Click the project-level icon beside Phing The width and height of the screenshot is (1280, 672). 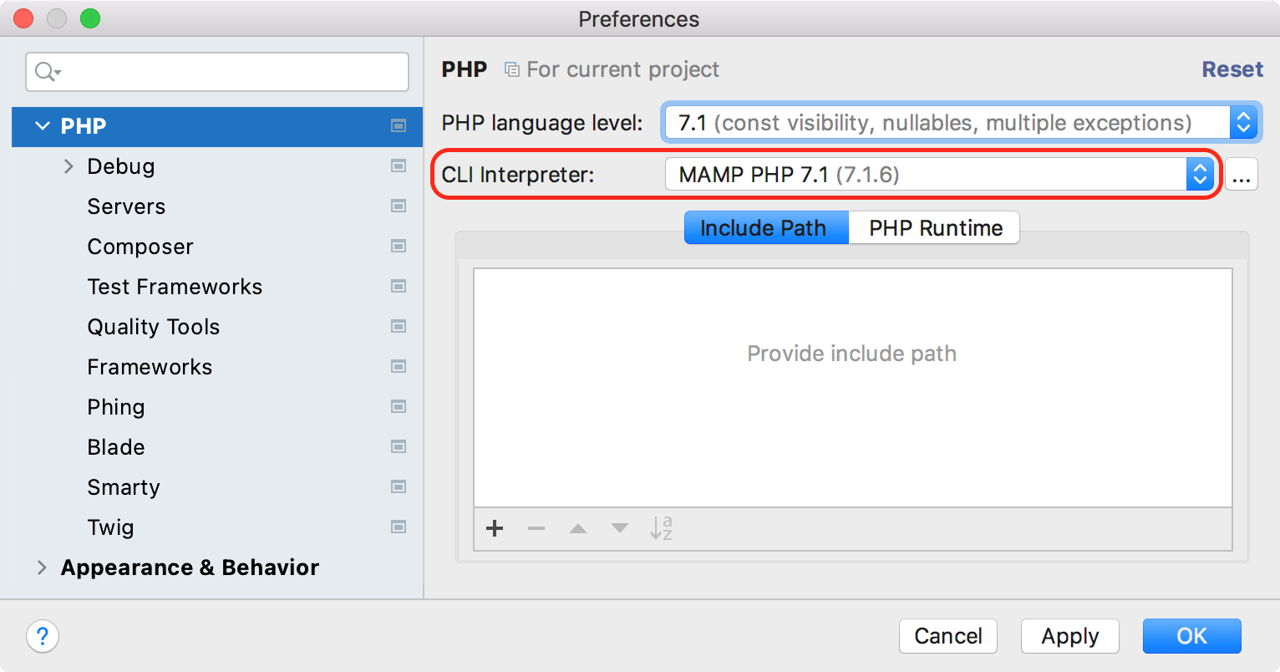[399, 407]
